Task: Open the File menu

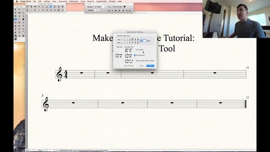Action: (x=35, y=1)
